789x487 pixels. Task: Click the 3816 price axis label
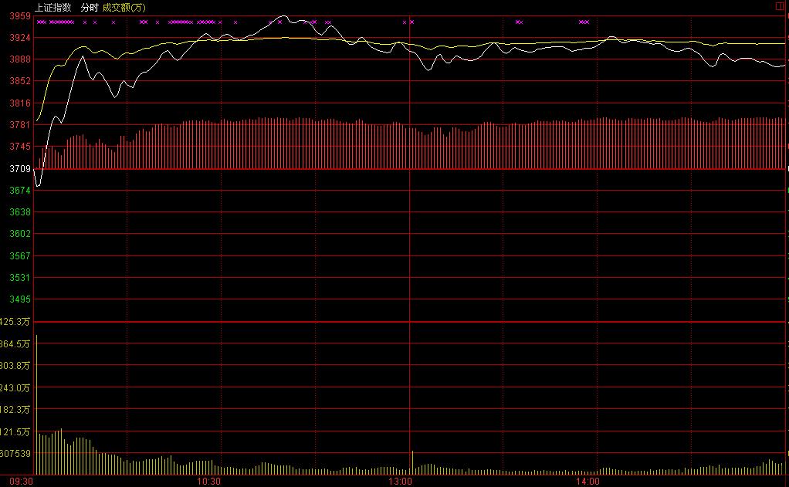[x=21, y=103]
